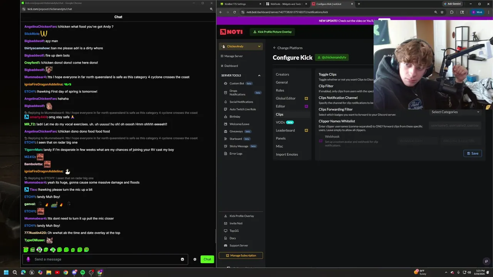Click the Clipper Names Whitelist input
This screenshot has height=277, width=493.
455,125
